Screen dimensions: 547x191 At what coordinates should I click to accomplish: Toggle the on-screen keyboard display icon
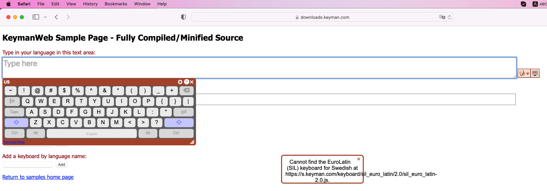(x=535, y=73)
